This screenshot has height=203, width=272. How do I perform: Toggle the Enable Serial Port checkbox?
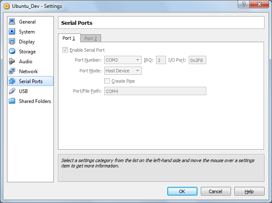point(65,50)
